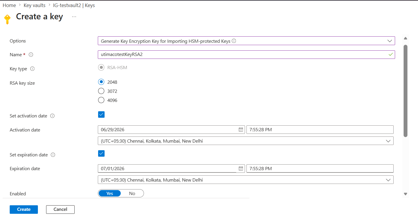Click the Expiration time field
Screen dimensions: 418x217
(320, 168)
